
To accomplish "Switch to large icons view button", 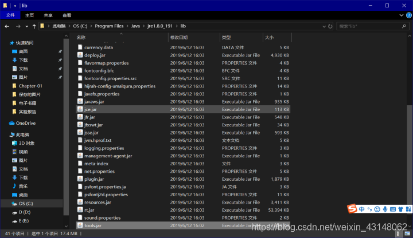I will point(407,233).
